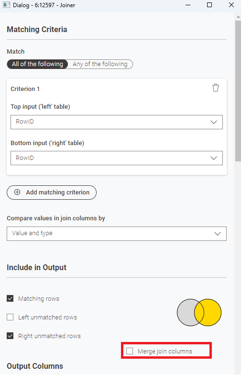Open the Top input left table dropdown
The height and width of the screenshot is (375, 241).
[x=117, y=122]
